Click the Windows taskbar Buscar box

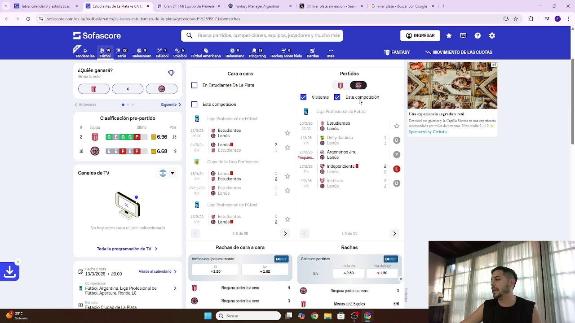(248, 316)
